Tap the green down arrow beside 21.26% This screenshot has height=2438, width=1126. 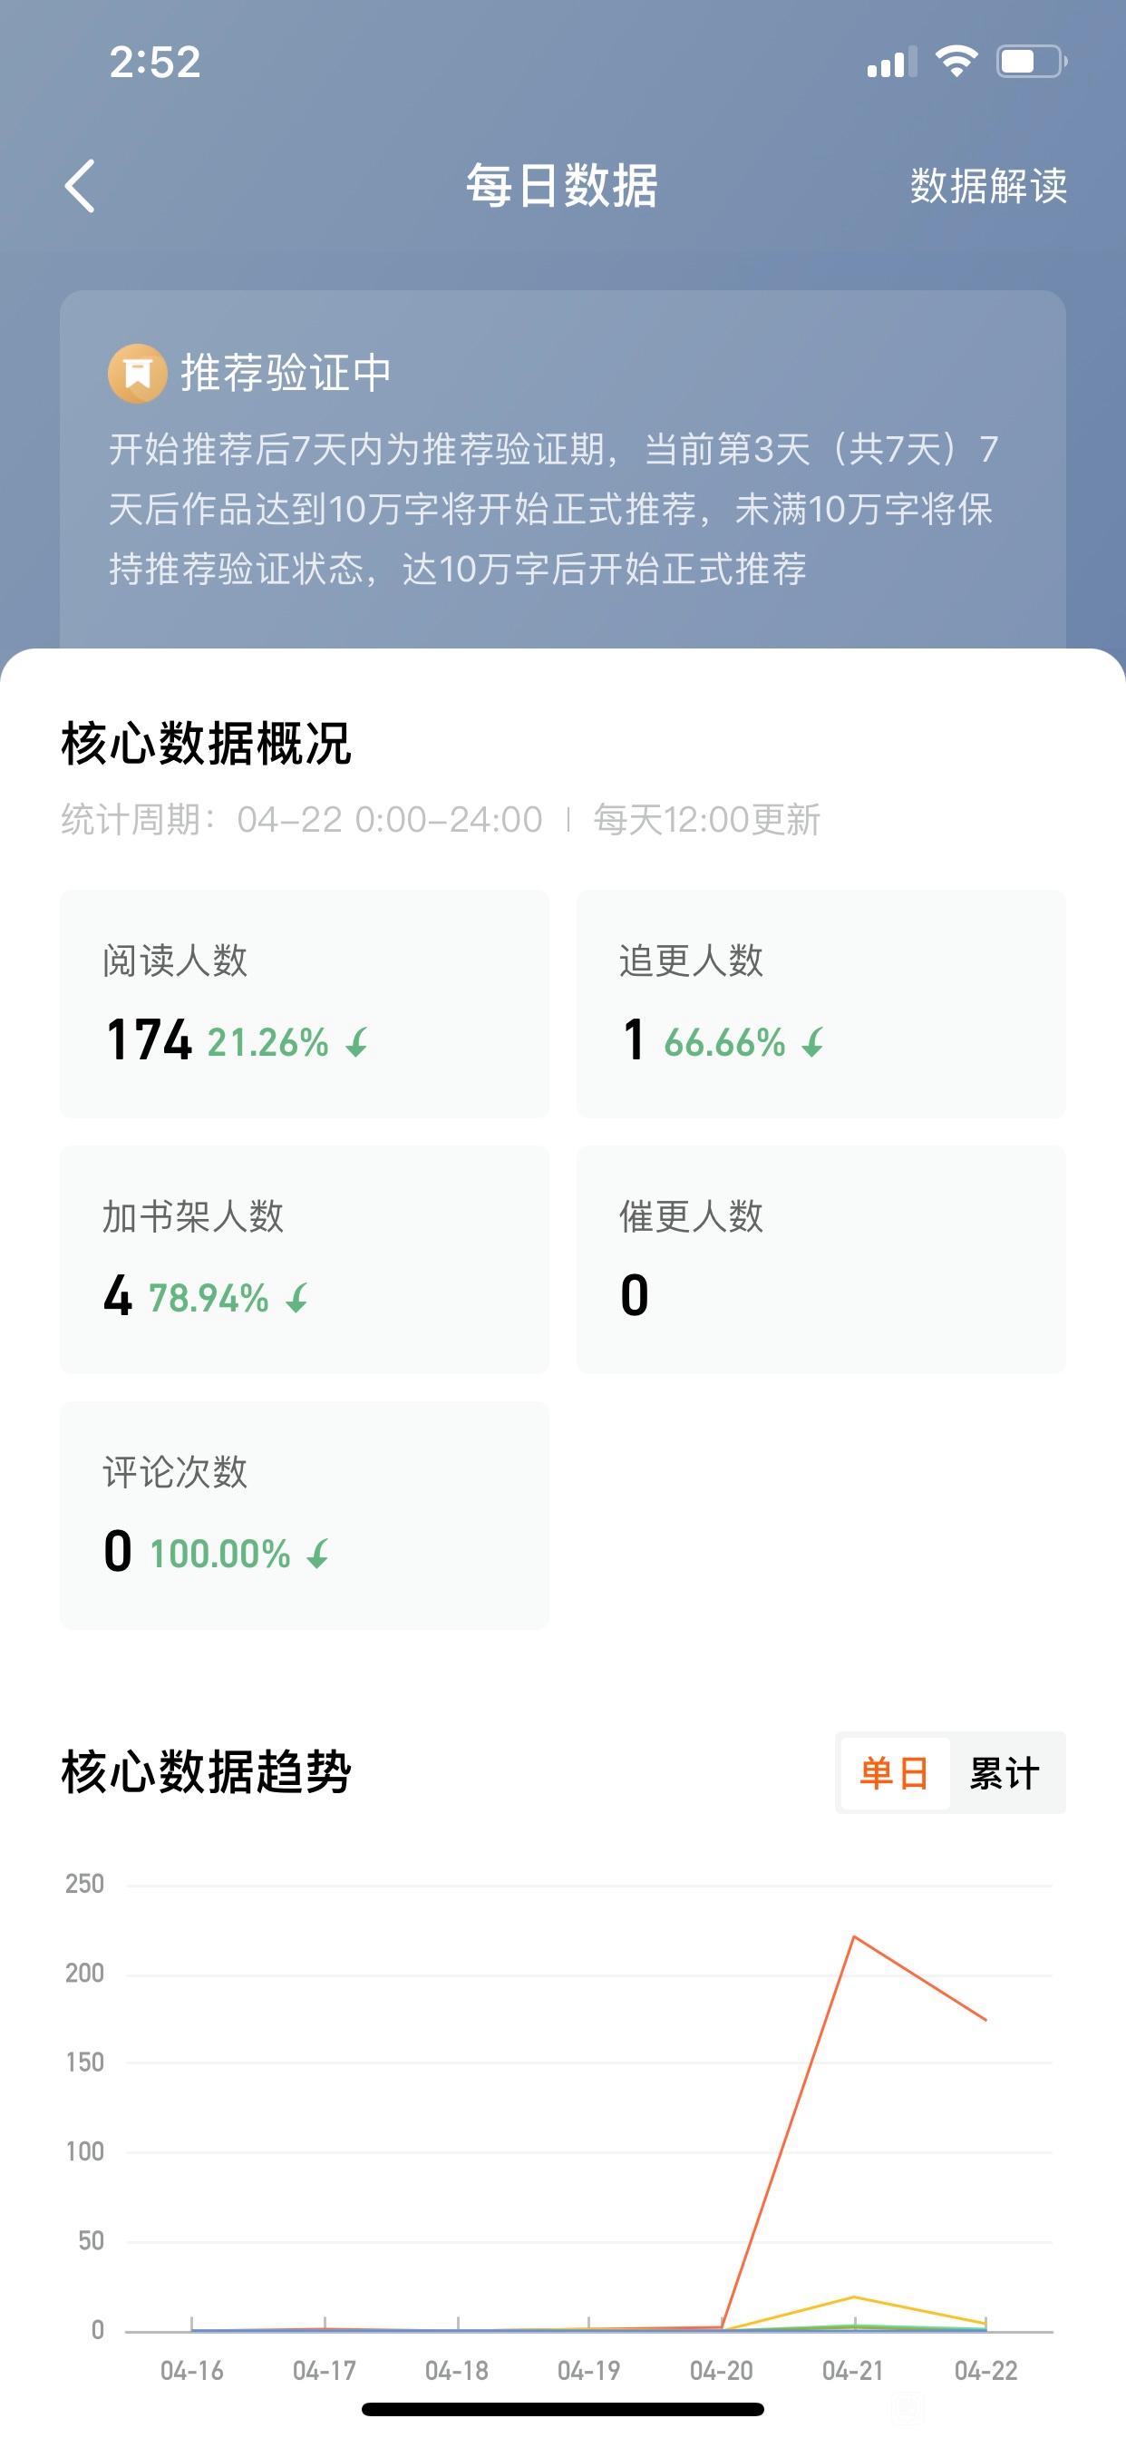click(356, 1043)
